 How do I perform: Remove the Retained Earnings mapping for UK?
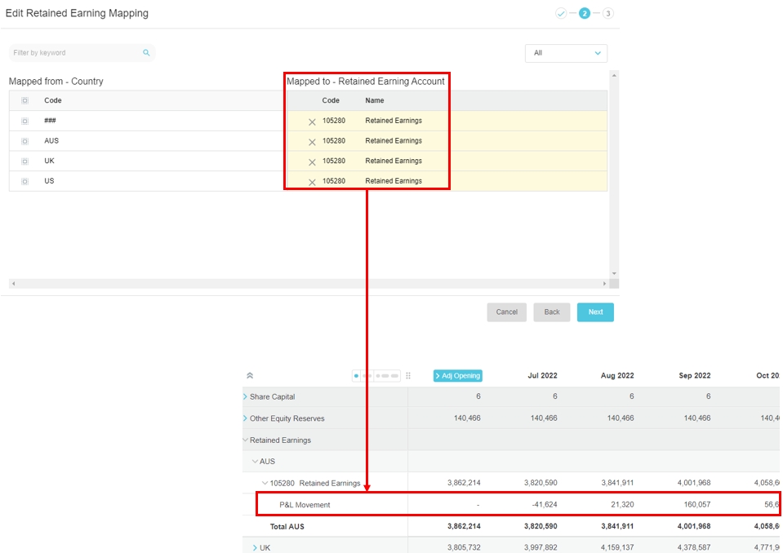coord(312,161)
